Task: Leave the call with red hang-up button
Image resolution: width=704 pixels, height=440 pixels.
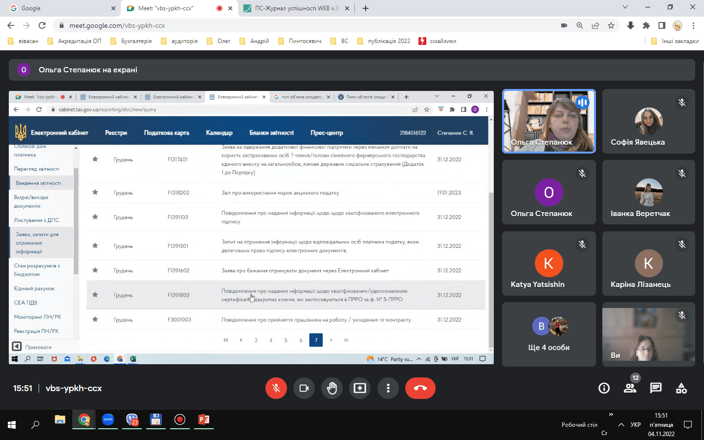Action: pyautogui.click(x=420, y=388)
